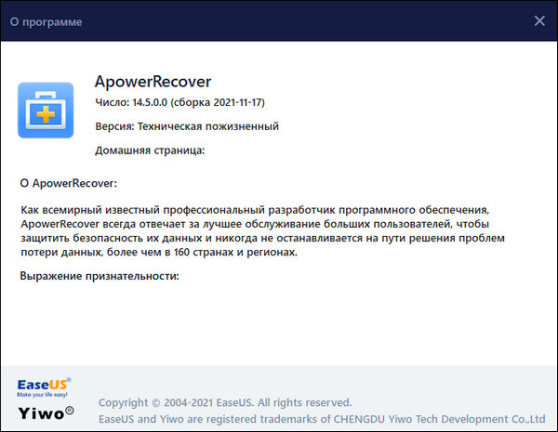Screen dimensions: 558x432
Task: Click the version line 'Число: 14.5.0.0 (сборка 2021-11-17)'
Action: coord(179,102)
